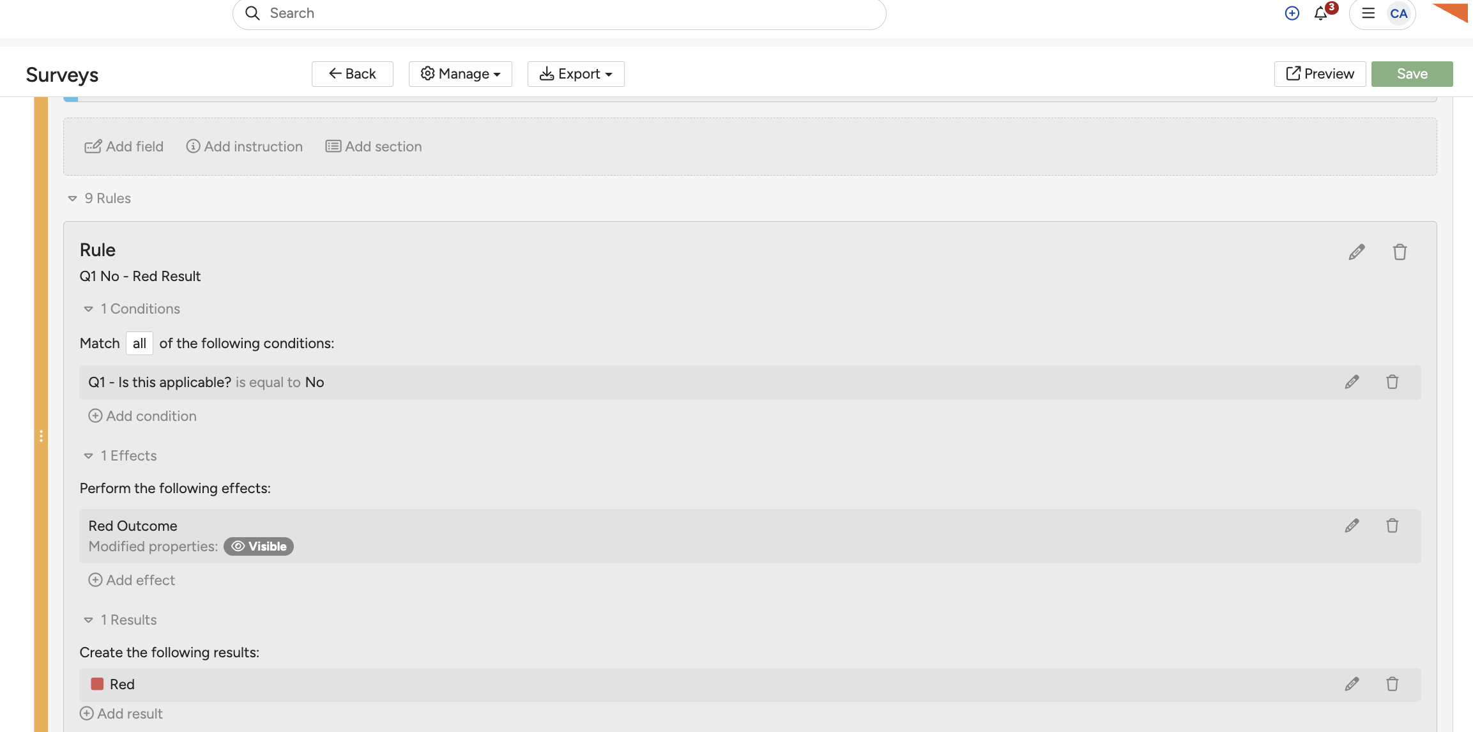Click the three-dot drag handle on orange bar
Viewport: 1473px width, 732px height.
(41, 436)
